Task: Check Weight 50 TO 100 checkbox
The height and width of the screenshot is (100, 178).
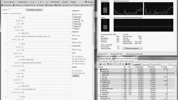Action: pyautogui.click(x=73, y=73)
